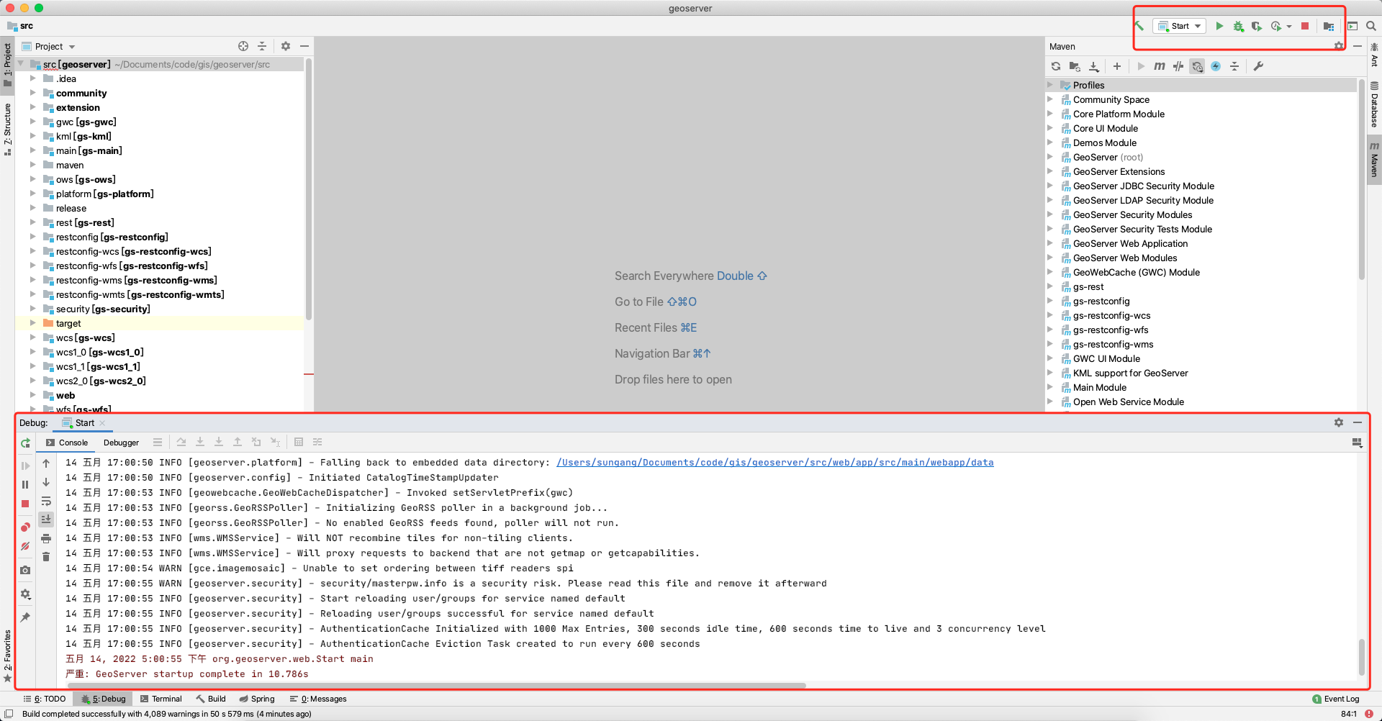1382x721 pixels.
Task: Stop the running app with the top toolbar stop button
Action: click(x=1305, y=26)
